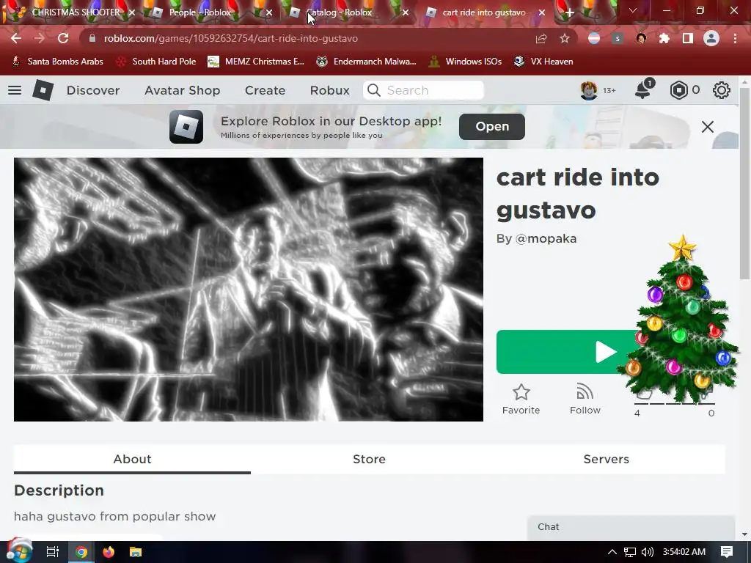Open the Chrome profile avatar
The height and width of the screenshot is (563, 751).
point(711,38)
